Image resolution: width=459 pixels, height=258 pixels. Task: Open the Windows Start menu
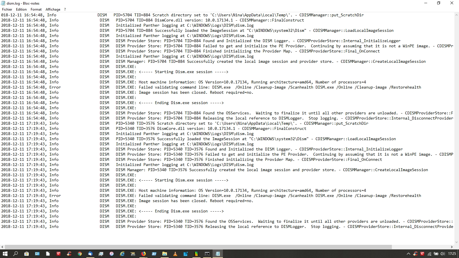pyautogui.click(x=5, y=254)
